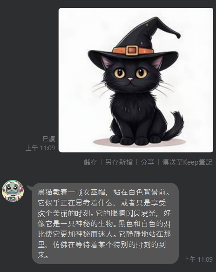Send the image via 傳送至Keep筆記
Image resolution: width=216 pixels, height=272 pixels.
point(187,162)
